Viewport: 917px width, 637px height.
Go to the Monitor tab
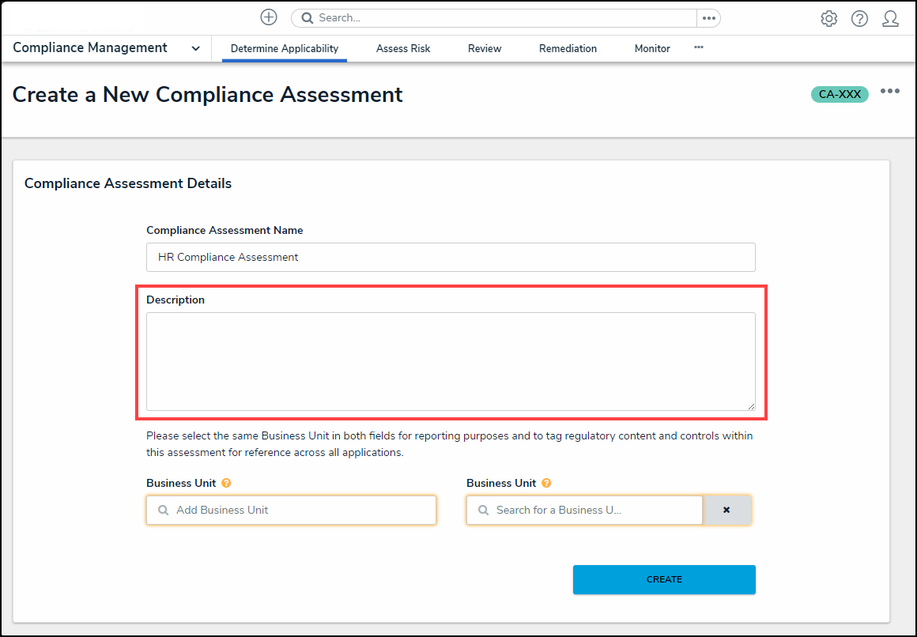click(652, 48)
